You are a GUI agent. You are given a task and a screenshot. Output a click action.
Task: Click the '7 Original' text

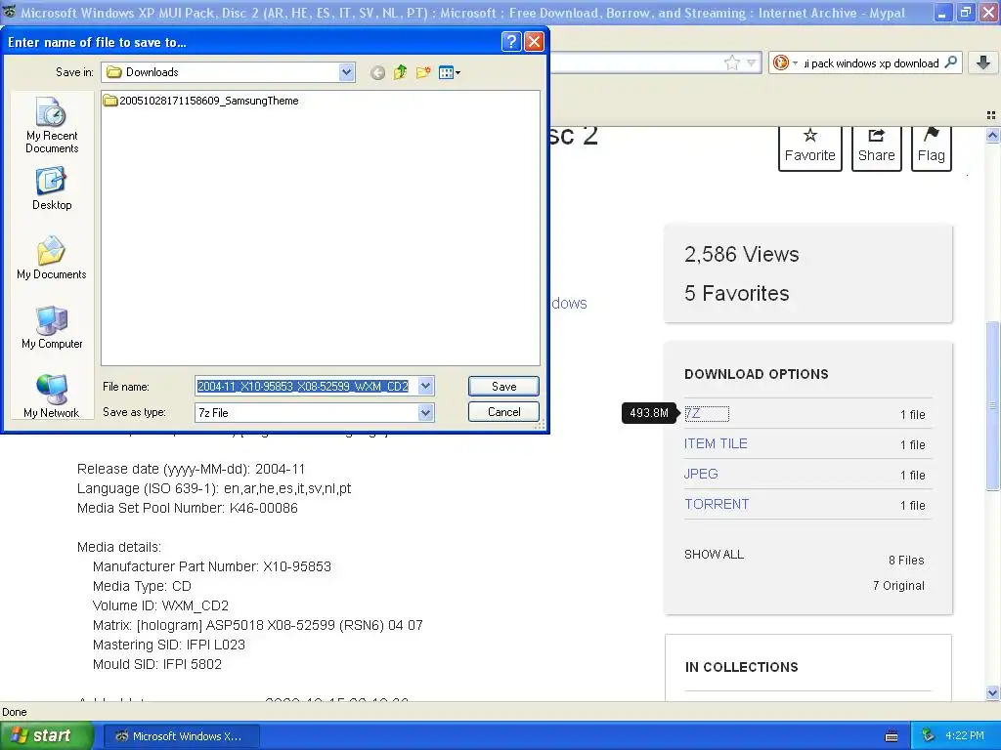click(x=898, y=586)
